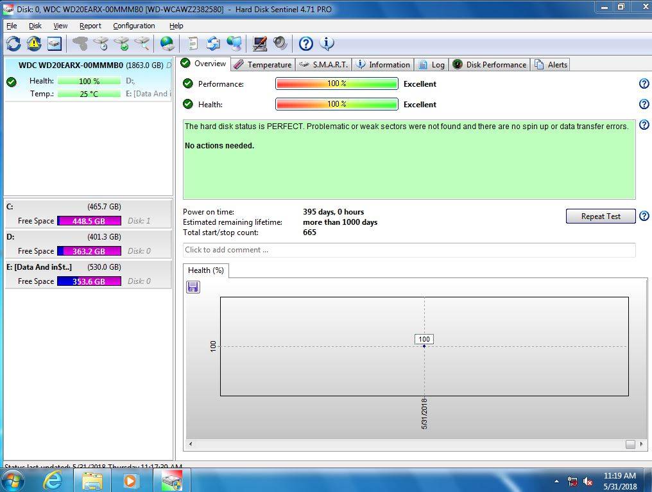Switch to the Temperature tab
This screenshot has width=652, height=492.
pyautogui.click(x=263, y=64)
